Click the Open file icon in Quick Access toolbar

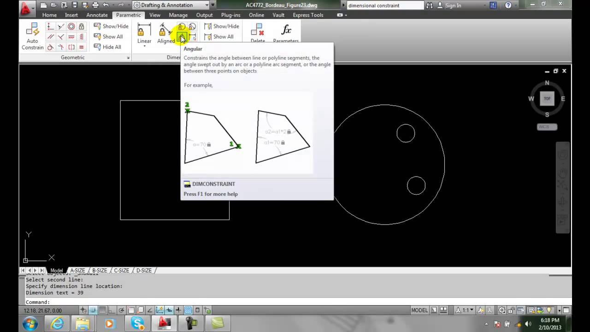coord(53,5)
